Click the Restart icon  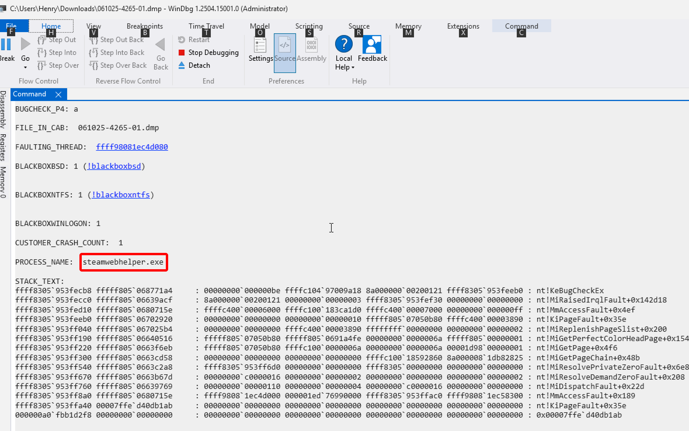pyautogui.click(x=182, y=40)
